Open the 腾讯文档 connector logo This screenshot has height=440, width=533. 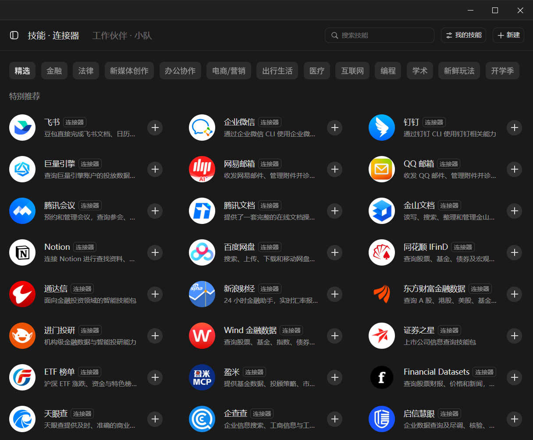pyautogui.click(x=202, y=211)
